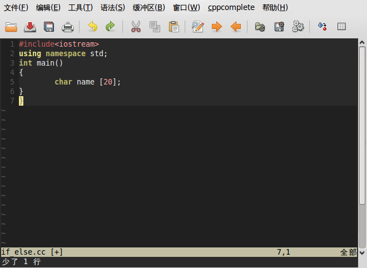The width and height of the screenshot is (367, 268).
Task: Print the buffer using the printer icon
Action: [68, 27]
